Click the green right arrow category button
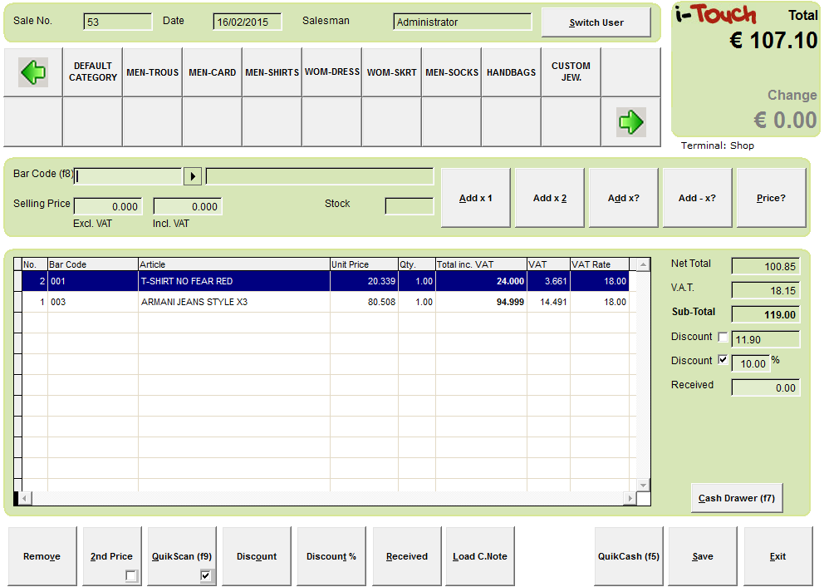The image size is (824, 587). click(630, 122)
